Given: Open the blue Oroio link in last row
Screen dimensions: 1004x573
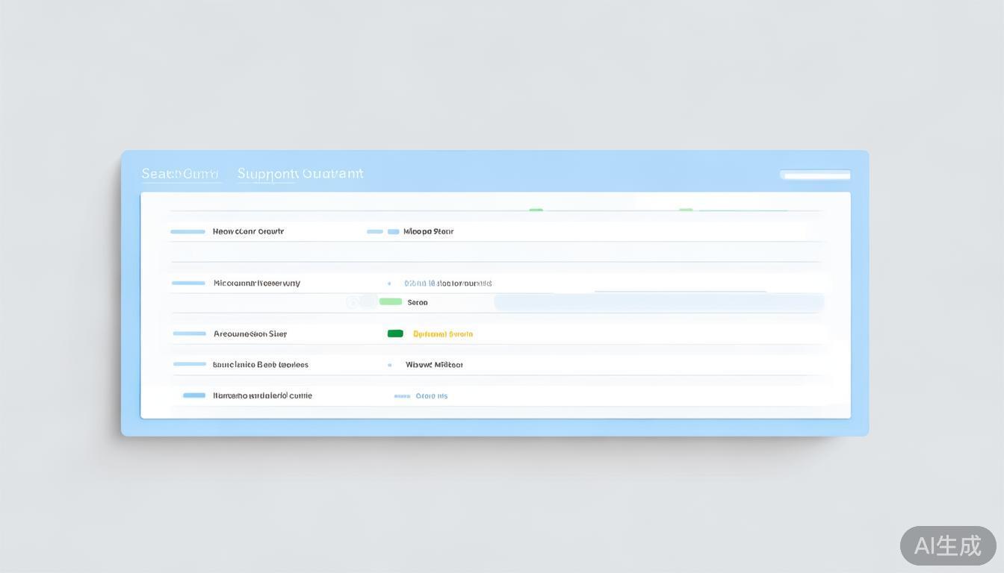Looking at the screenshot, I should tap(431, 396).
